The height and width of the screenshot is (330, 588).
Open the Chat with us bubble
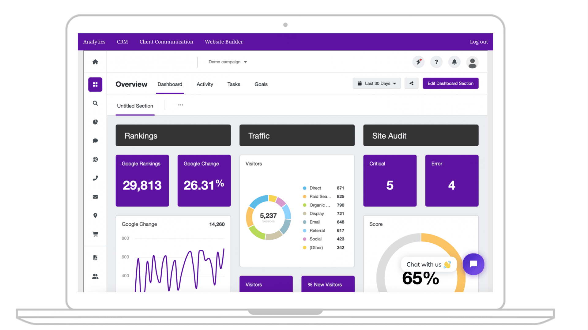(473, 264)
